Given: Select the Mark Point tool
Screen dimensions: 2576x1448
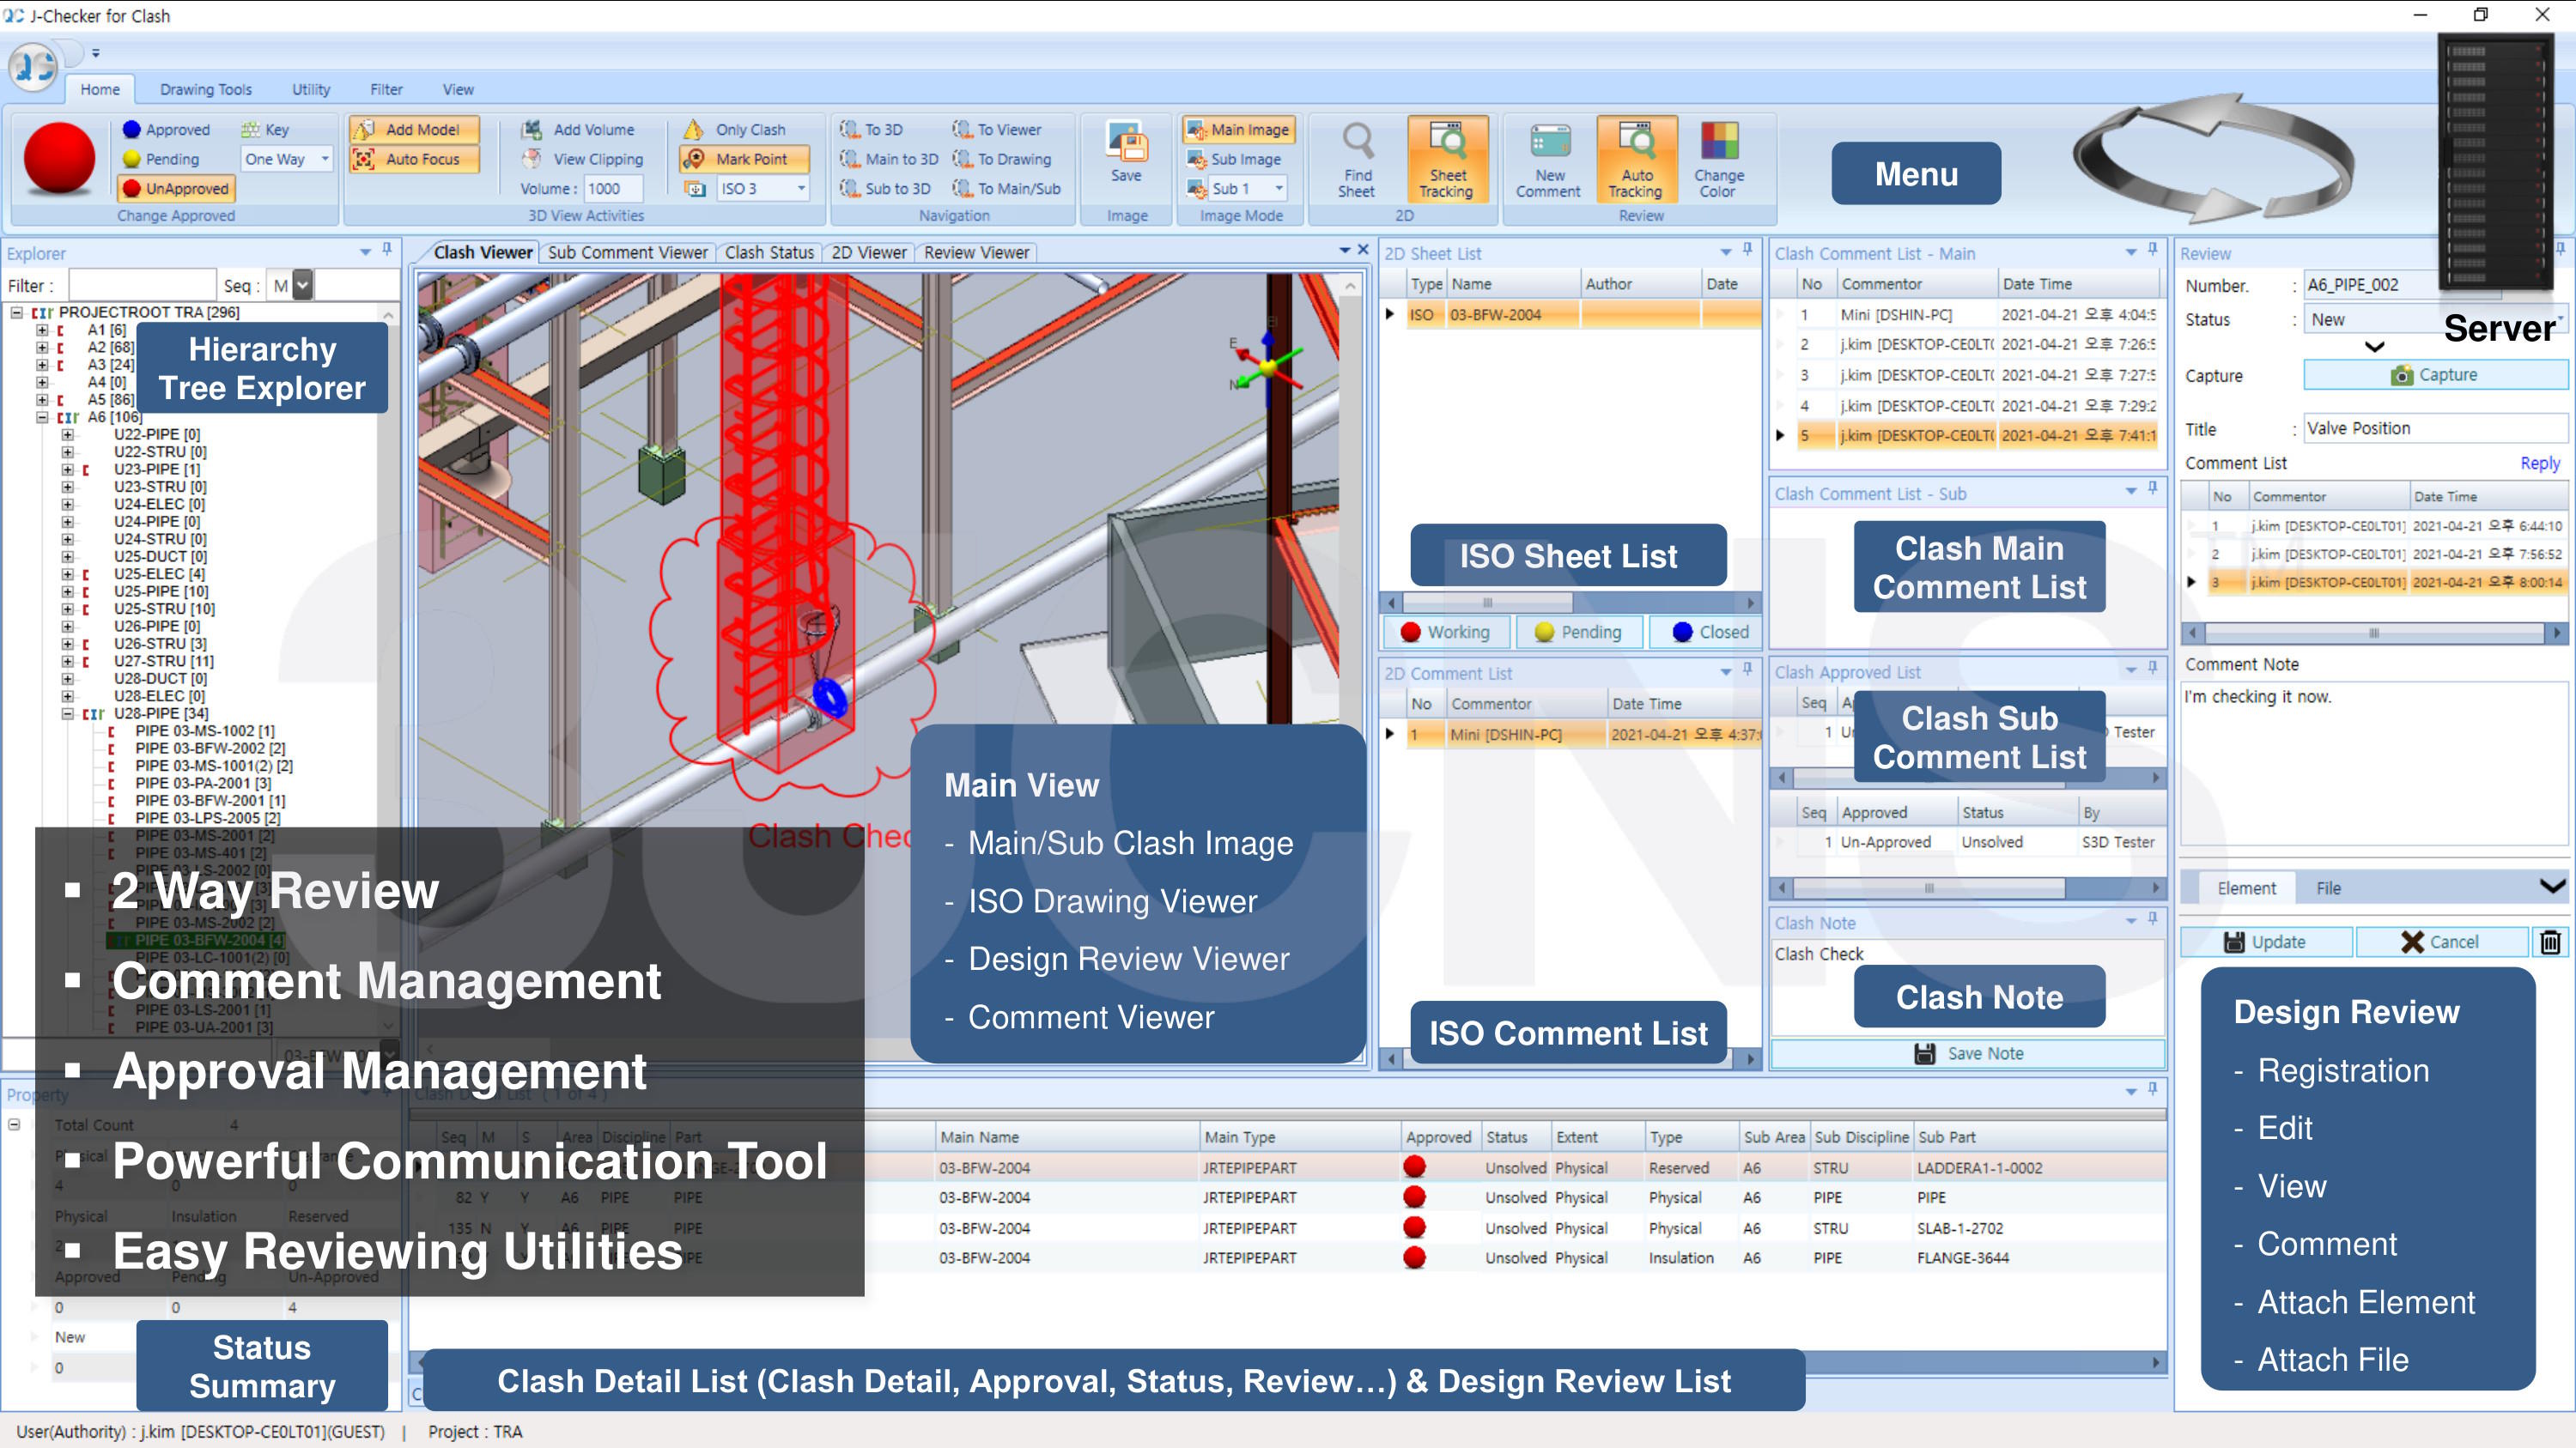Looking at the screenshot, I should tap(745, 159).
